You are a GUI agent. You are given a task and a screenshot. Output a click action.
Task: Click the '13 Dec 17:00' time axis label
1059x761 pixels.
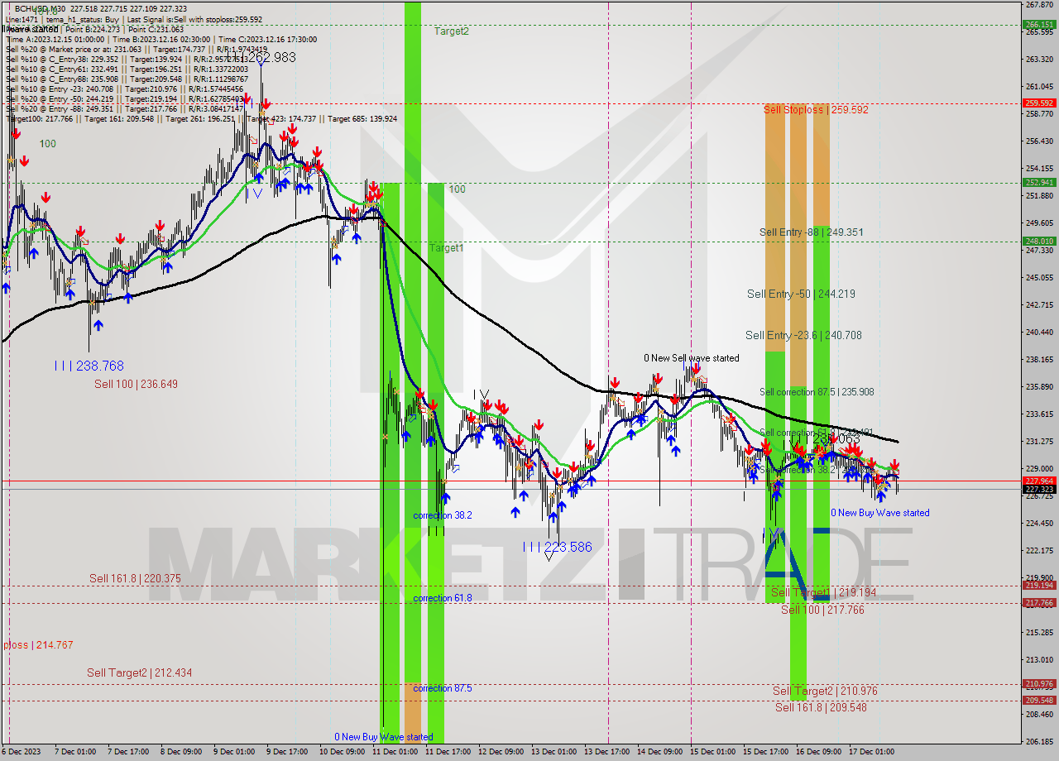(608, 752)
